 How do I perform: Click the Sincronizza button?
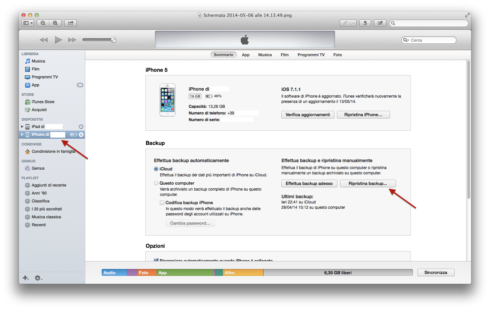coord(436,272)
